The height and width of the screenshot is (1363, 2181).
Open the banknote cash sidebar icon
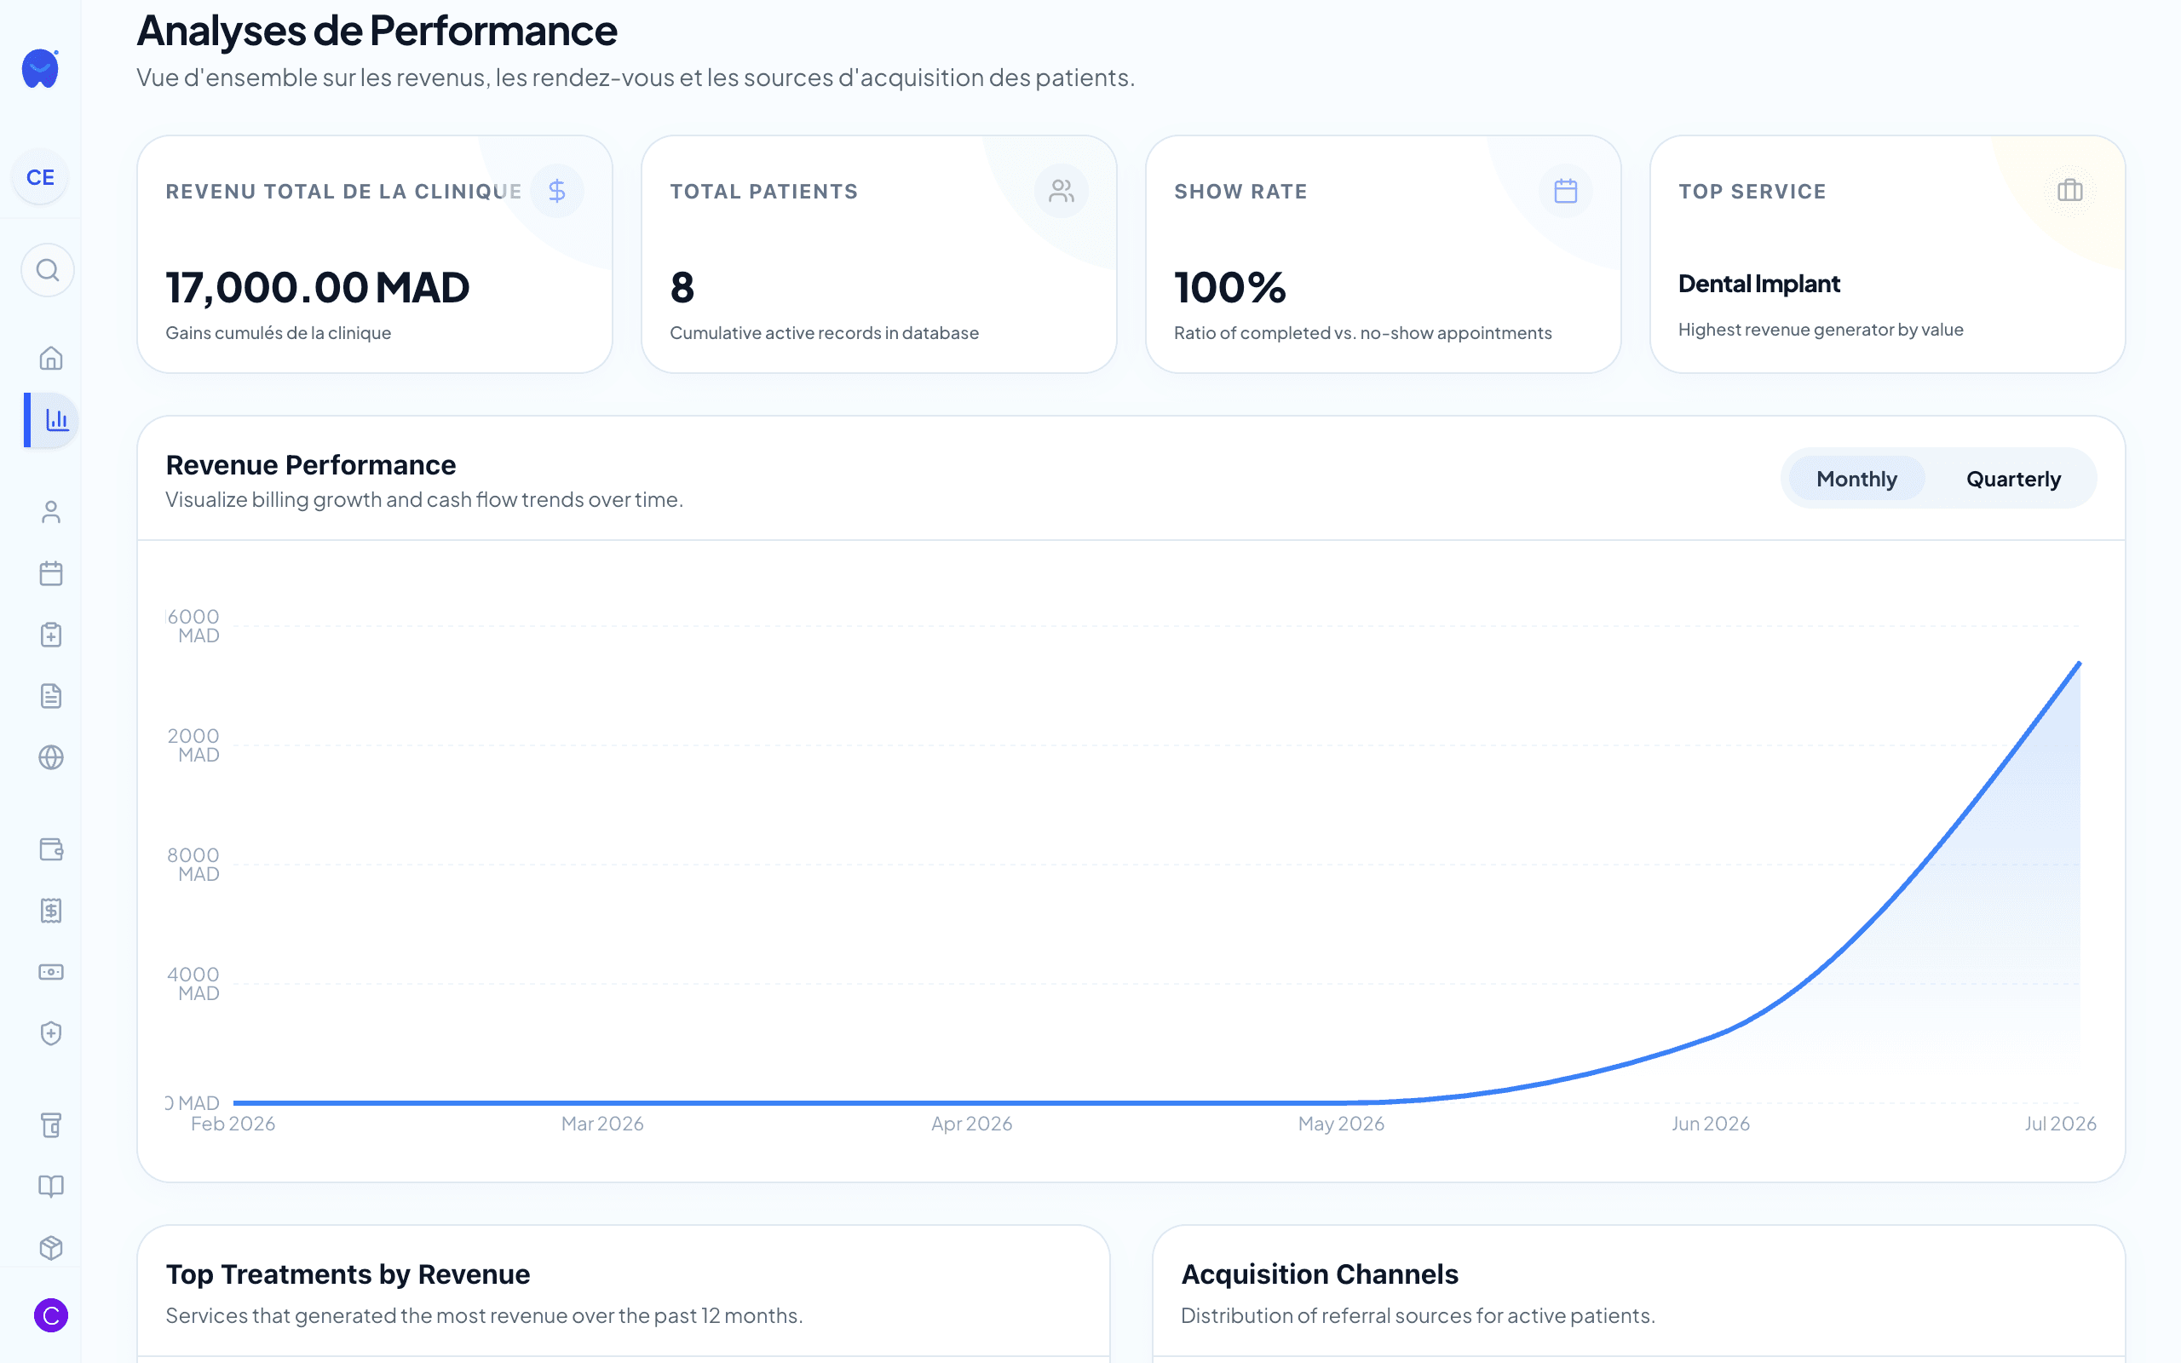[x=51, y=972]
